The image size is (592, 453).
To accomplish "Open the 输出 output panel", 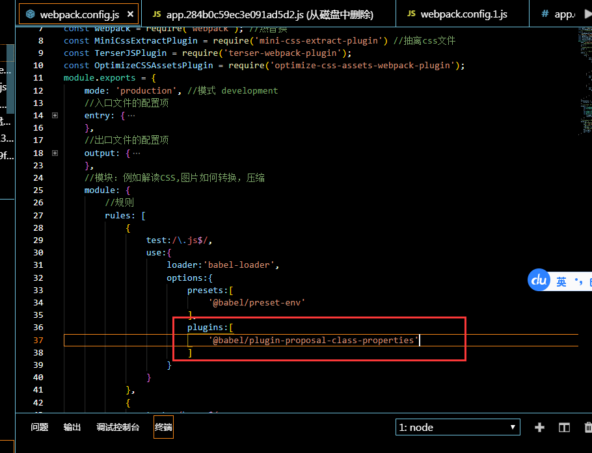I will (72, 427).
